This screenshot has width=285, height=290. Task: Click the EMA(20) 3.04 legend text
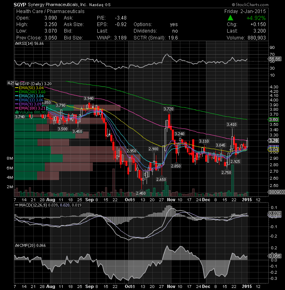coord(31,96)
